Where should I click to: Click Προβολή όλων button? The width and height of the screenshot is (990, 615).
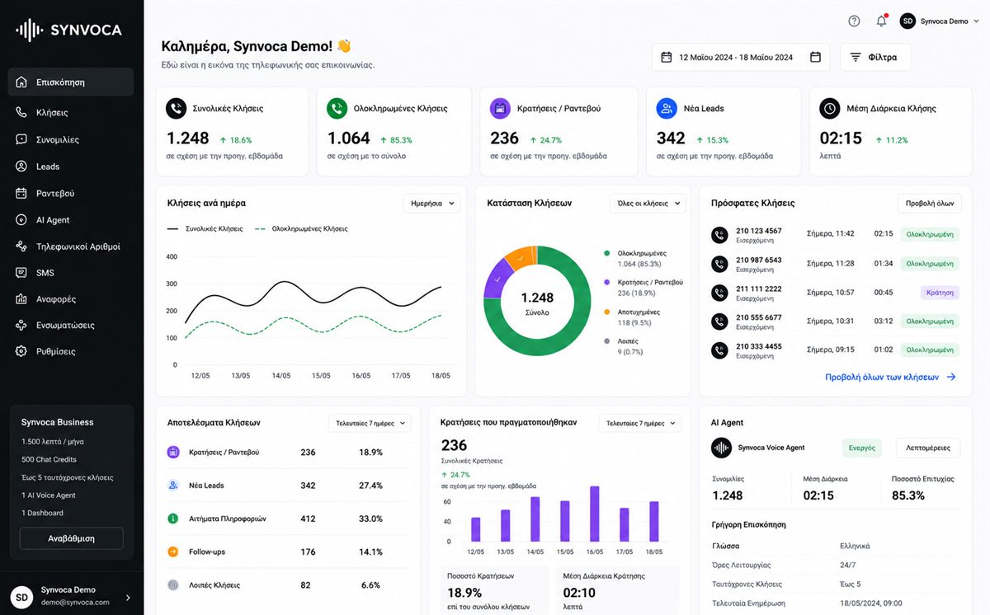point(929,203)
